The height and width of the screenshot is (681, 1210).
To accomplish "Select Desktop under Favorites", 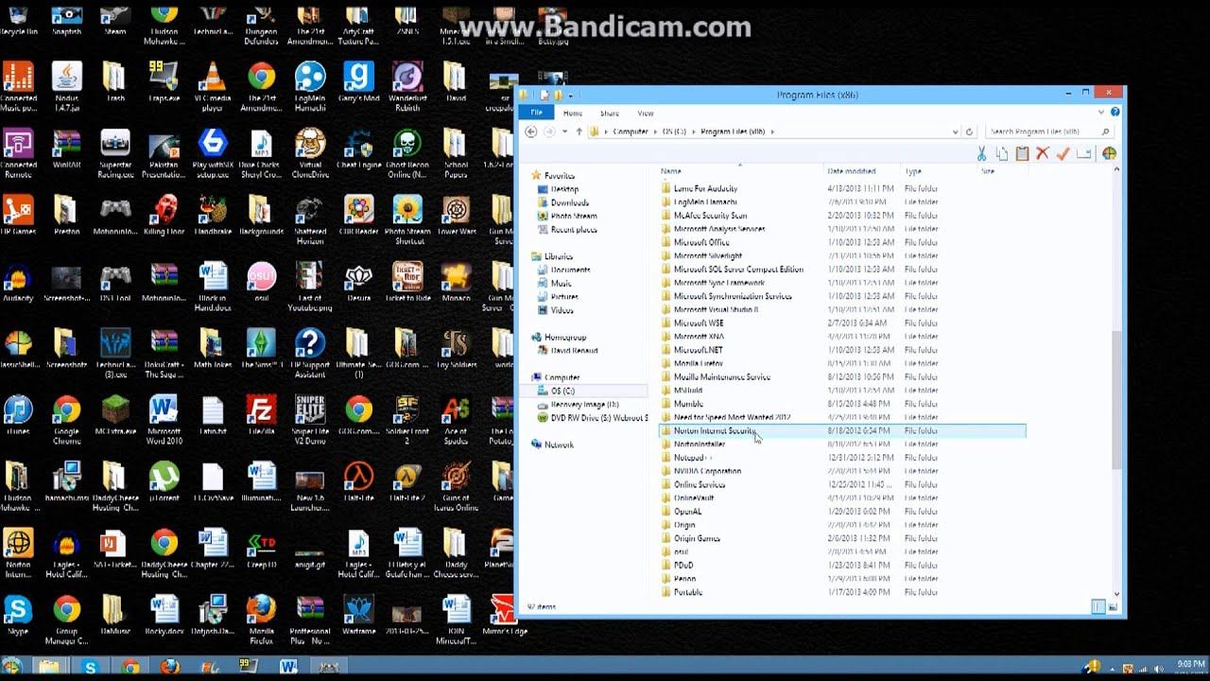I will [x=564, y=189].
